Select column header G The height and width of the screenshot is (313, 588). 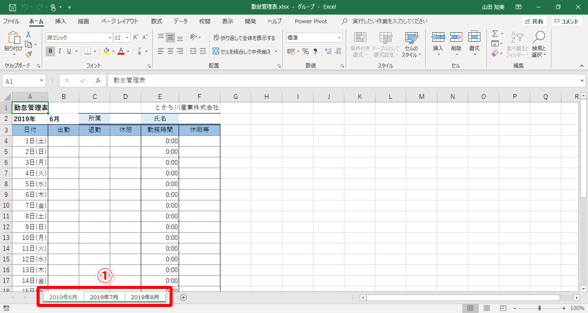(x=235, y=97)
